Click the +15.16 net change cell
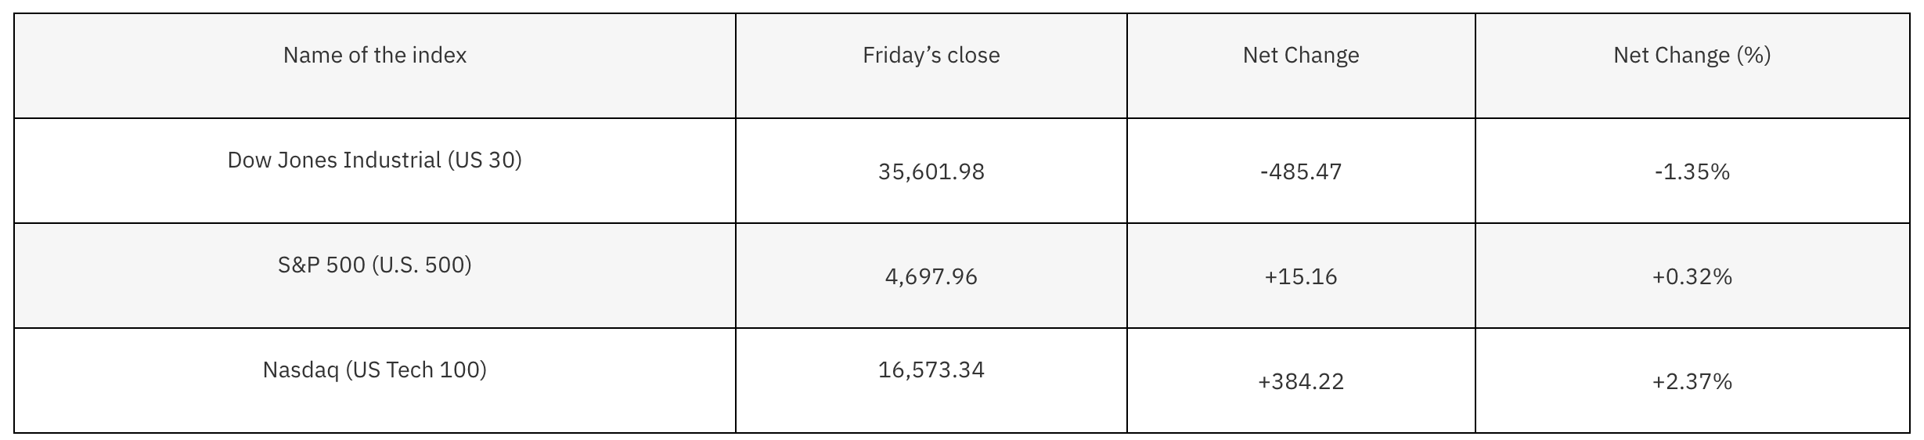This screenshot has width=1924, height=440. pos(1300,277)
